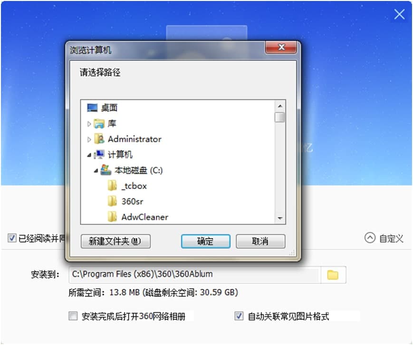Toggle the 已经阅读并同意 agreement checkbox

pos(11,238)
